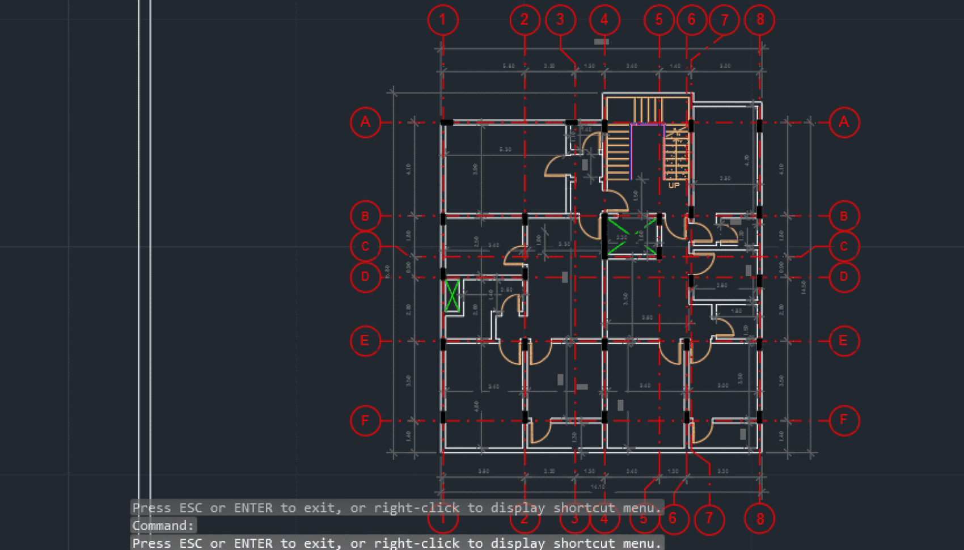
Task: Select grid bubble 8 in the bottom row
Action: pos(760,518)
